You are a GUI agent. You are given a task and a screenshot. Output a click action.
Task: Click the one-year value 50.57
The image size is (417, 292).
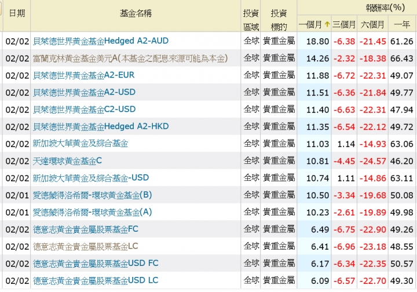click(402, 264)
